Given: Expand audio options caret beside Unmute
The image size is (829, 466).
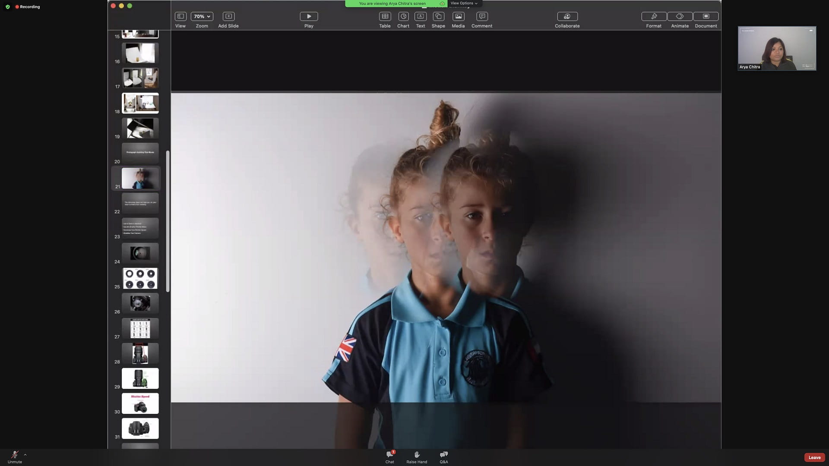Looking at the screenshot, I should tap(25, 454).
